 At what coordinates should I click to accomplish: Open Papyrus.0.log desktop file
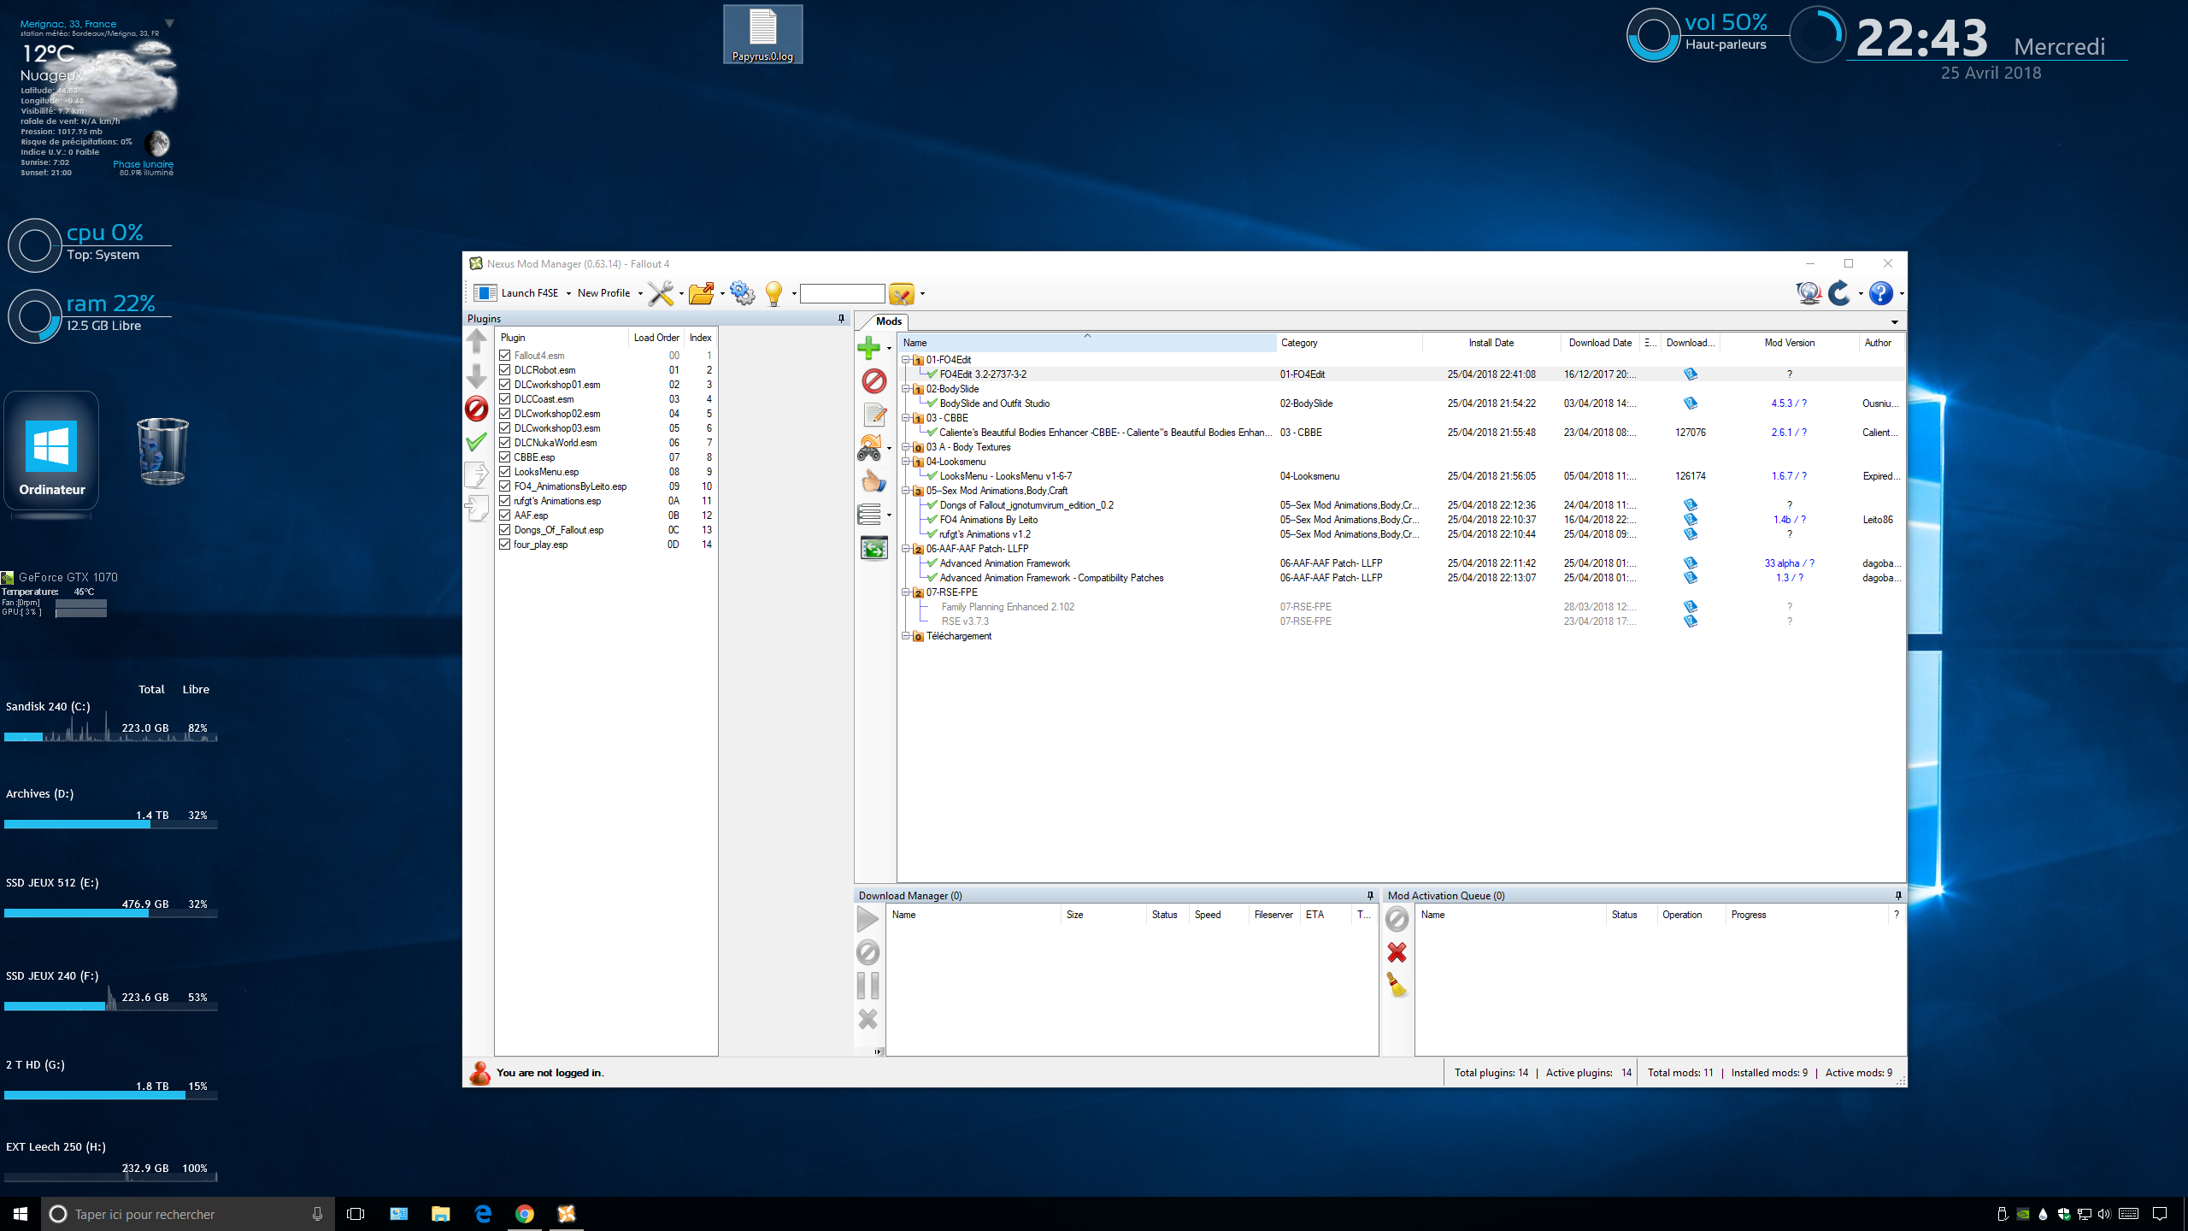[x=762, y=34]
